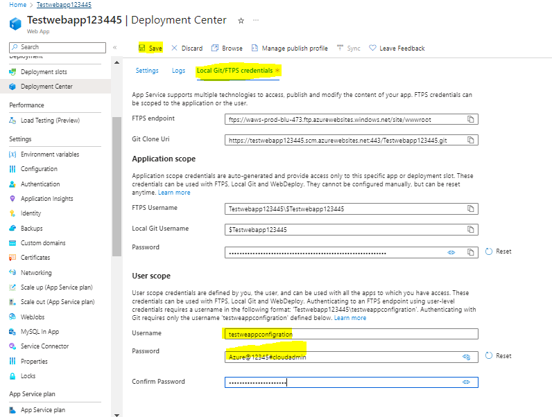Viewport: 552px width, 417px height.
Task: Click Leave Feedback heart button
Action: coord(397,48)
